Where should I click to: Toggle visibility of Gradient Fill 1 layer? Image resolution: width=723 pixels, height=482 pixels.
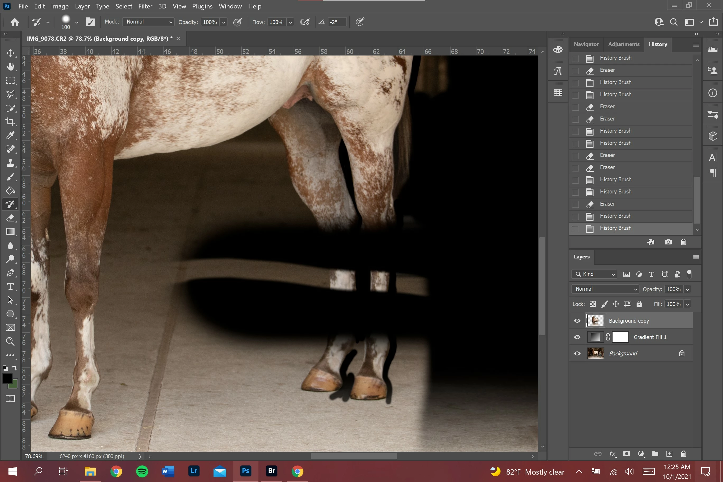point(577,337)
